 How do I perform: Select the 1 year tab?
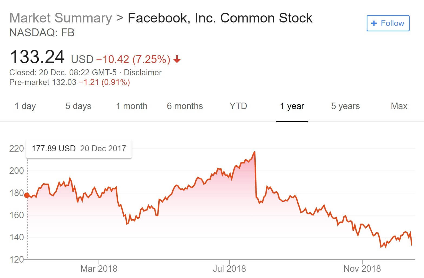(292, 106)
